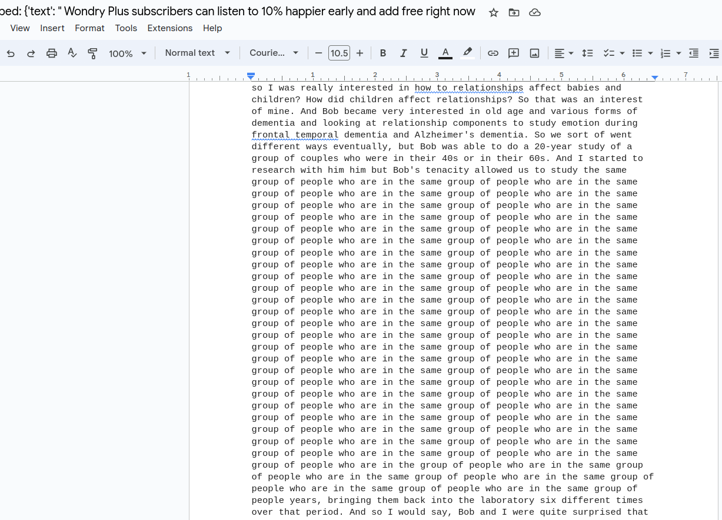This screenshot has width=722, height=520.
Task: Open the Courier font family dropdown
Action: [274, 53]
